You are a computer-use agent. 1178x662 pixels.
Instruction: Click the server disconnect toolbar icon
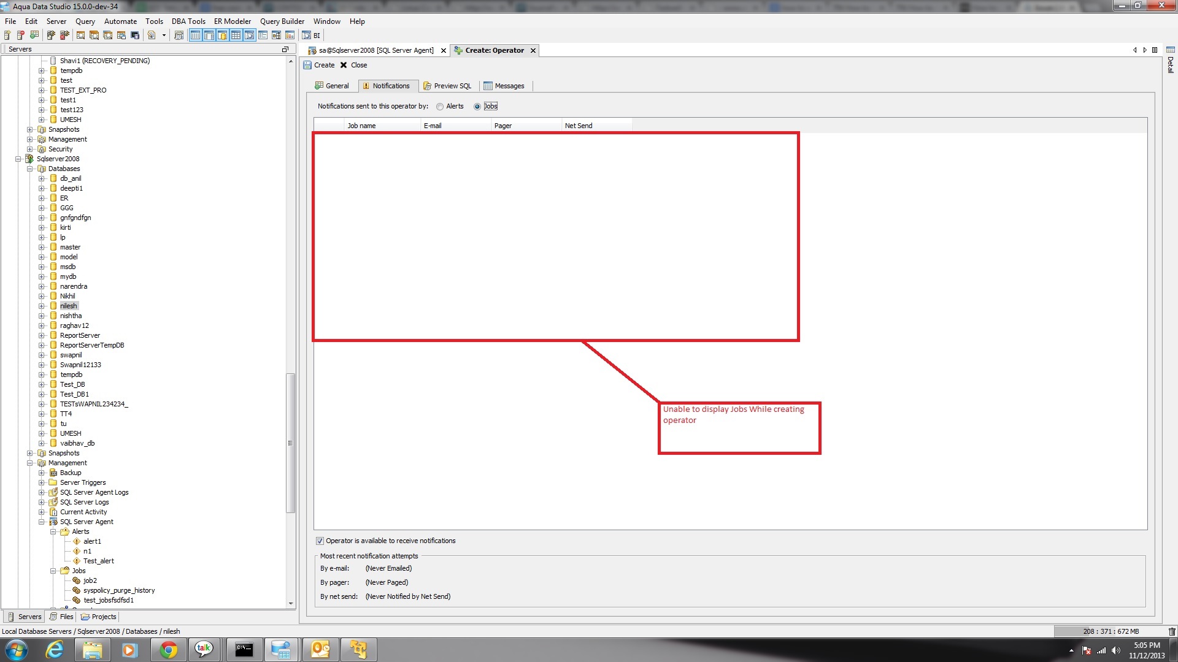pyautogui.click(x=64, y=36)
